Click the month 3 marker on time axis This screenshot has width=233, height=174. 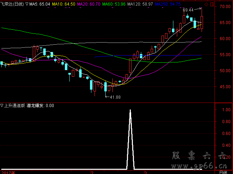146,173
